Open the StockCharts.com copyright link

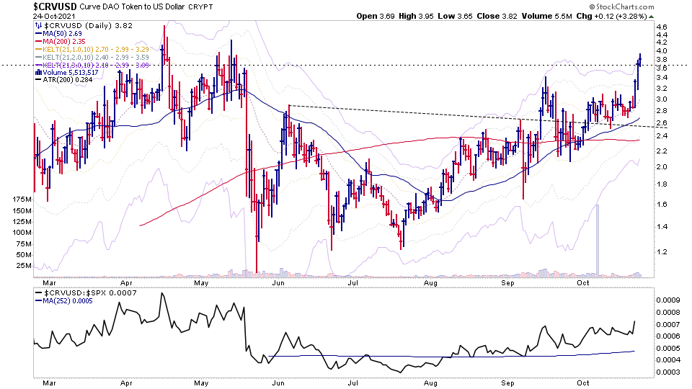pyautogui.click(x=621, y=6)
